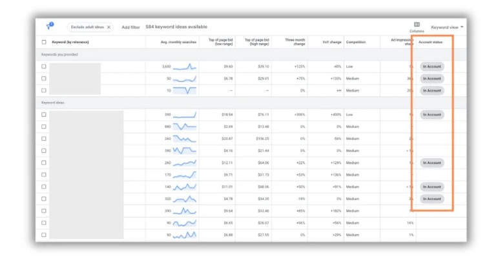Click the YoY change column header

point(332,42)
